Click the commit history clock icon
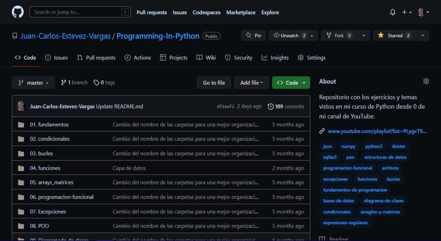Image resolution: width=441 pixels, height=241 pixels. pos(270,106)
